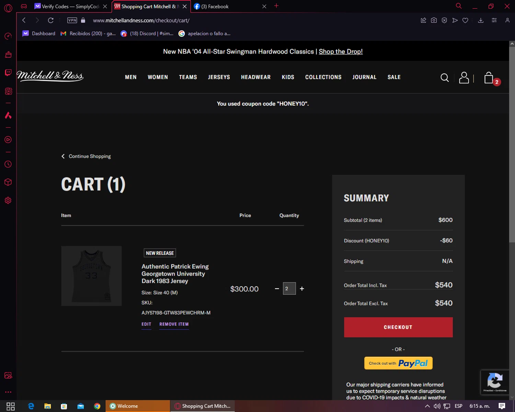Viewport: 515px width, 412px height.
Task: Open the Recibidos Gmail bookmark
Action: point(88,33)
